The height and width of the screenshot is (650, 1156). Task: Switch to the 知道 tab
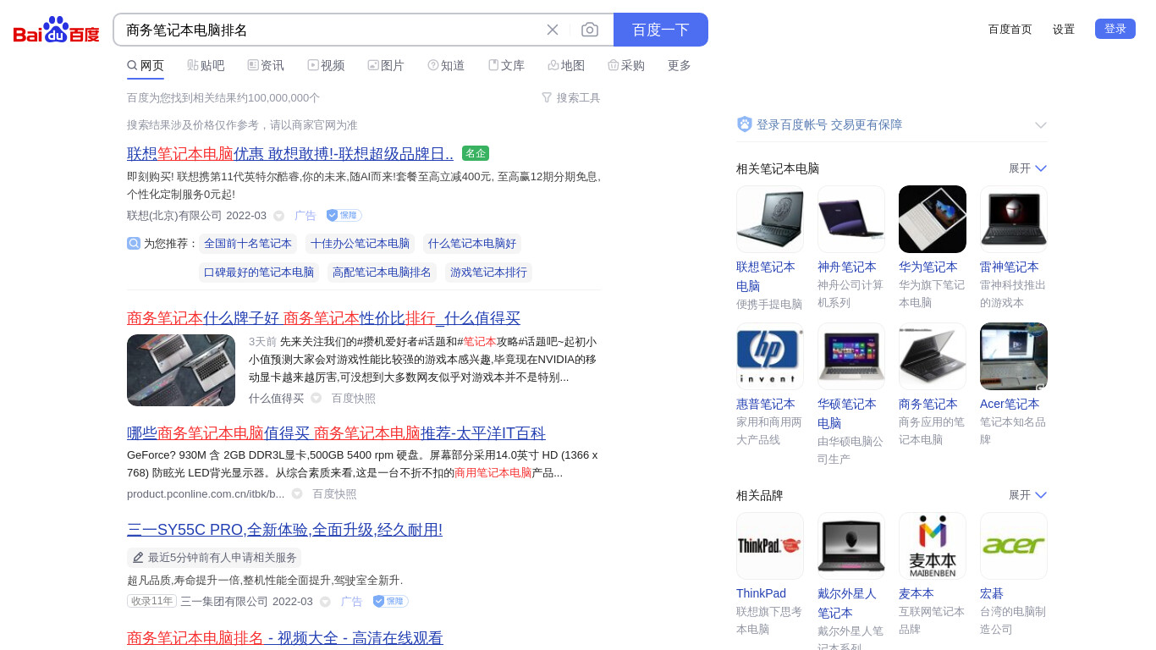pyautogui.click(x=446, y=65)
